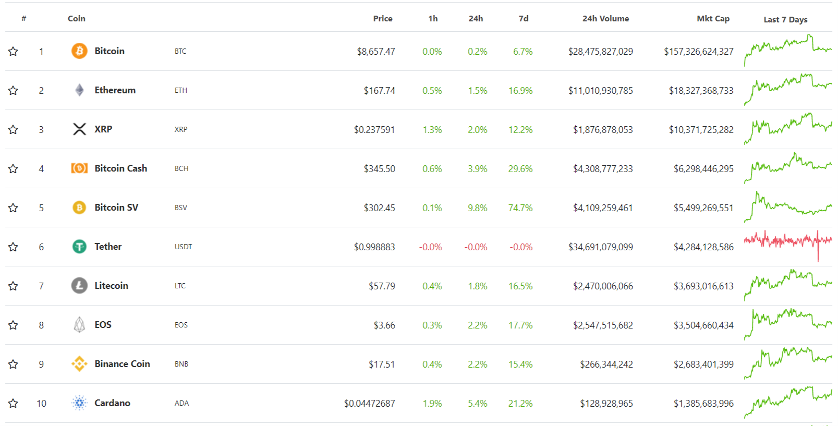Click the USDT ticker symbol
Image resolution: width=838 pixels, height=426 pixels.
(x=183, y=247)
